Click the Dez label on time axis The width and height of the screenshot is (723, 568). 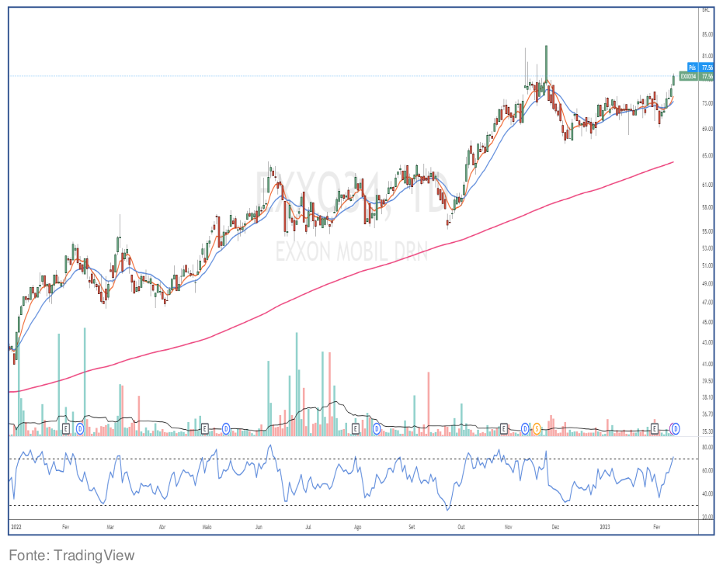click(x=555, y=527)
